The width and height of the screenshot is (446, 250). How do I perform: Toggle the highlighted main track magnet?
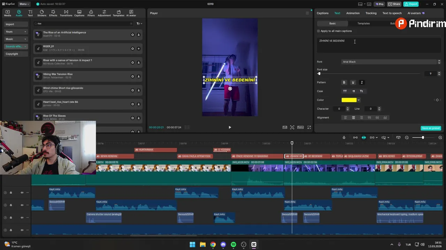coord(363,137)
